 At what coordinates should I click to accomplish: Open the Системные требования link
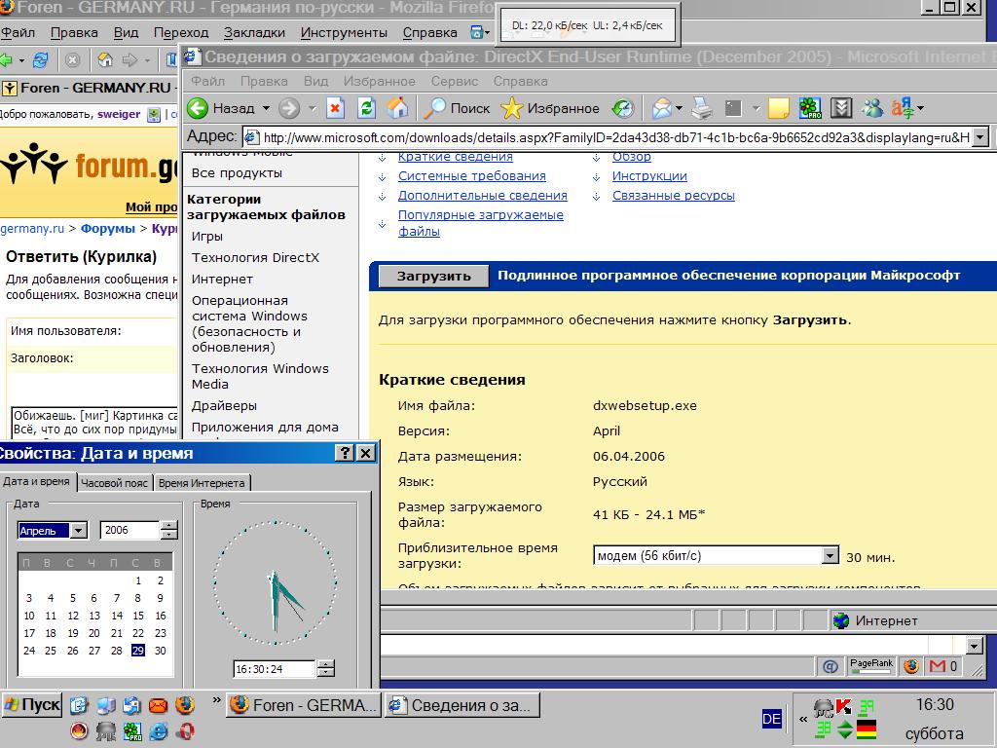point(472,176)
